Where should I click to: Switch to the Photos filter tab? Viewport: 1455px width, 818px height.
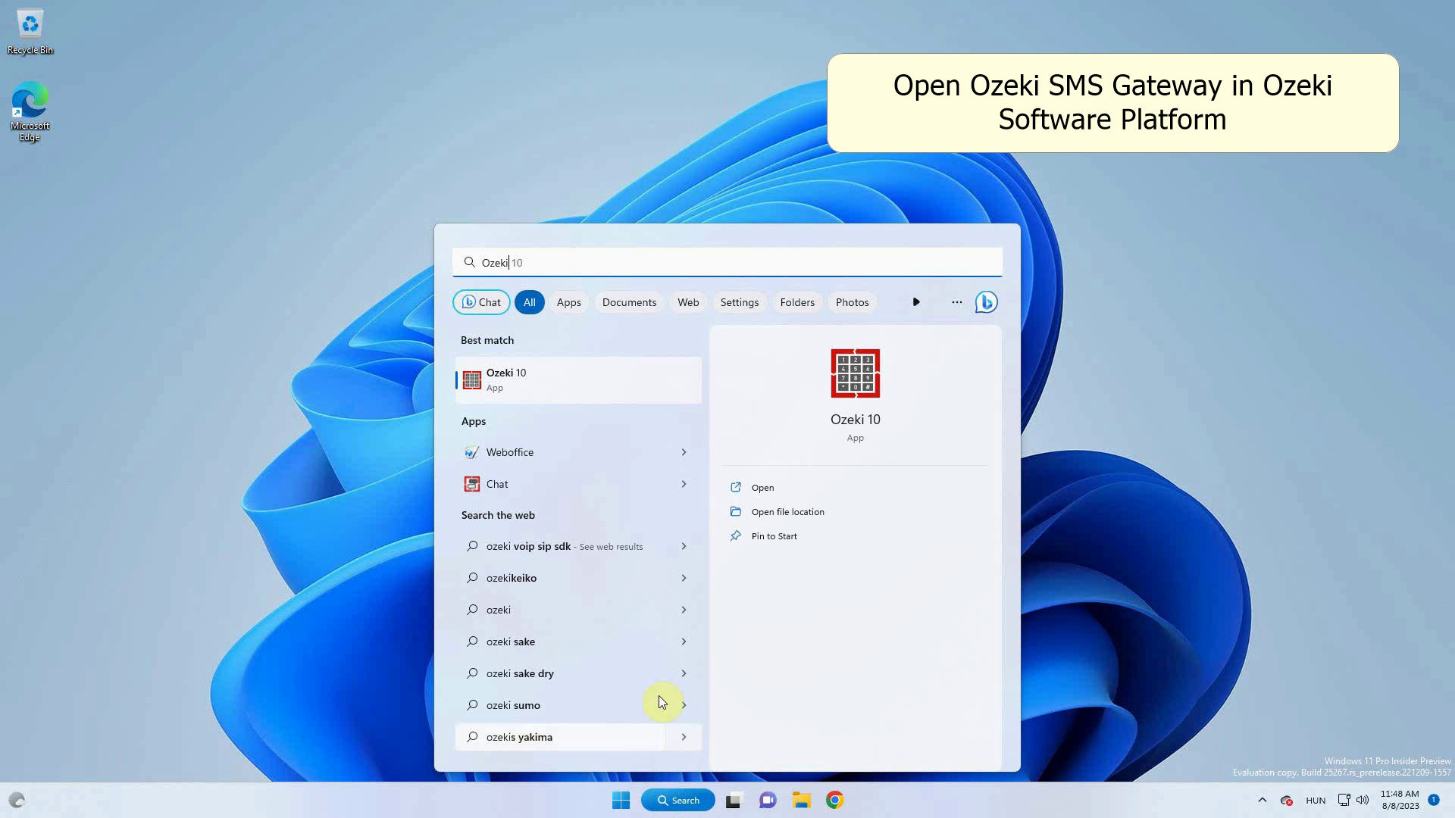pyautogui.click(x=852, y=302)
